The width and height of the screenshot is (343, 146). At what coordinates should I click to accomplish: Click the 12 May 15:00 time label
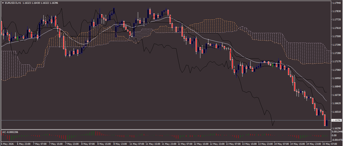point(201,144)
